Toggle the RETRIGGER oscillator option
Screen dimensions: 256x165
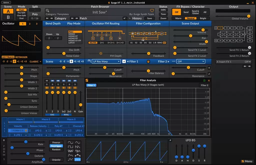coord(21,57)
